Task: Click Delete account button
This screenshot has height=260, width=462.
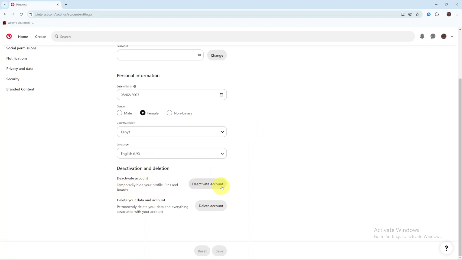Action: click(x=211, y=206)
